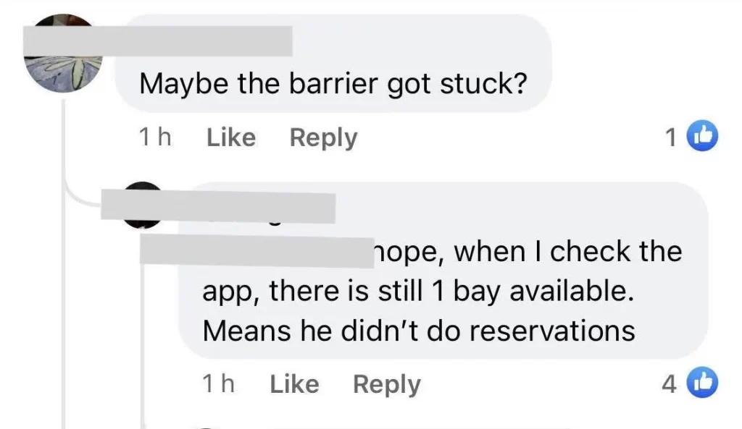This screenshot has width=742, height=429.
Task: Open the redacted author name of the reply
Action: [218, 206]
